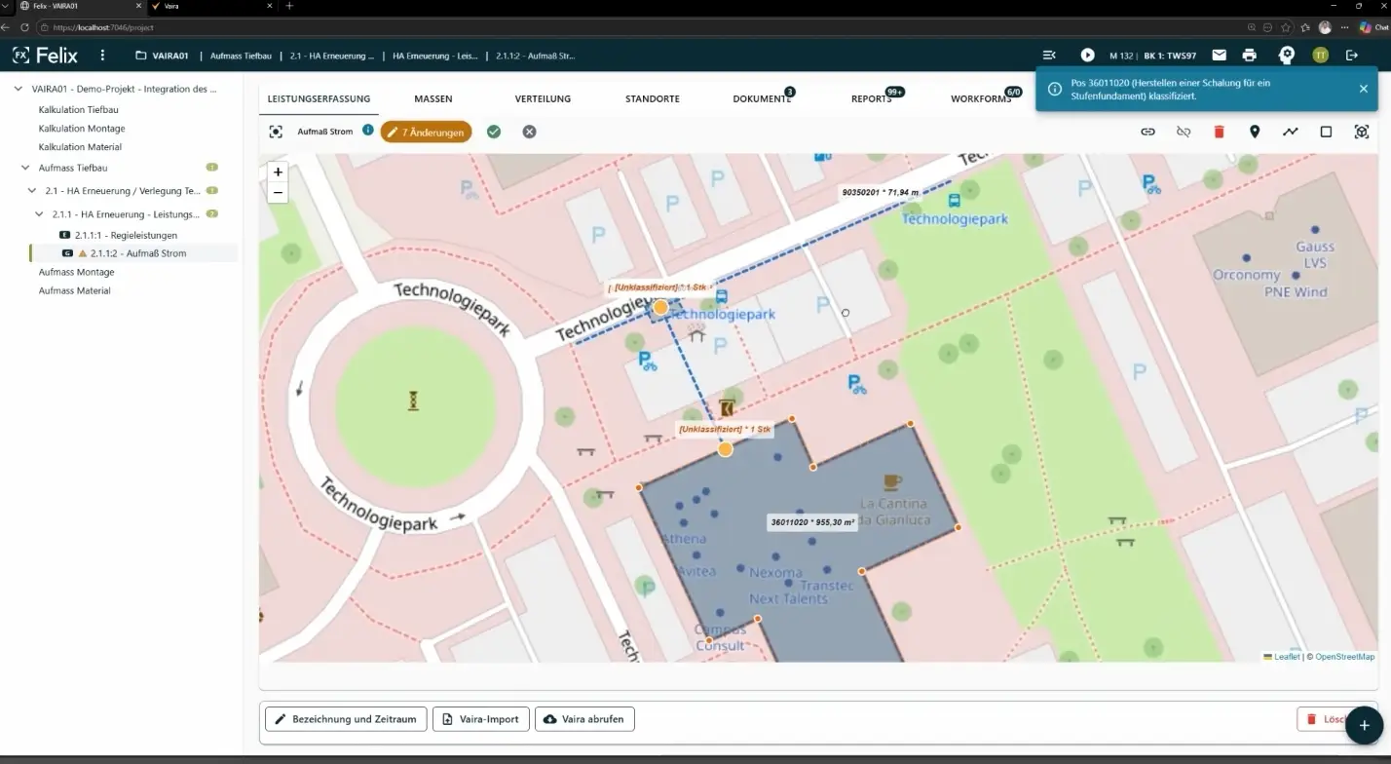Switch to Massen tab

(433, 98)
